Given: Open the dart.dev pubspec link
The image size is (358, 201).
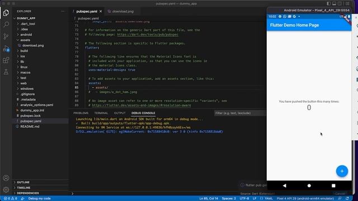Looking at the screenshot, I should 148,35.
